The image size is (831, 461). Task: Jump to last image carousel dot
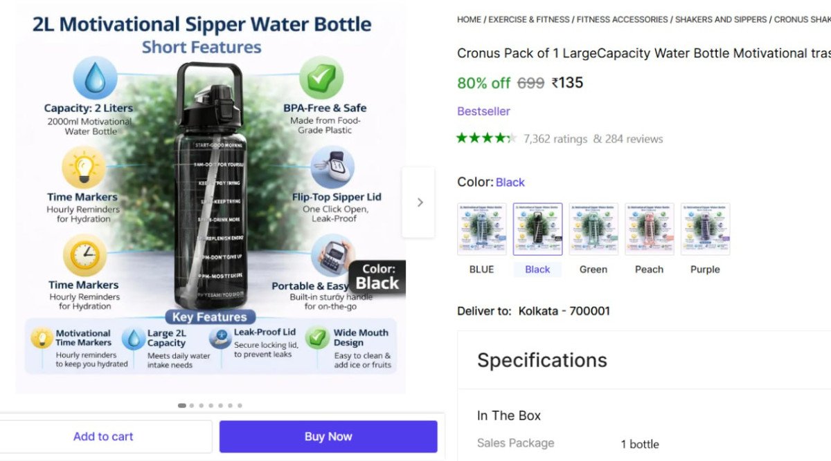240,406
